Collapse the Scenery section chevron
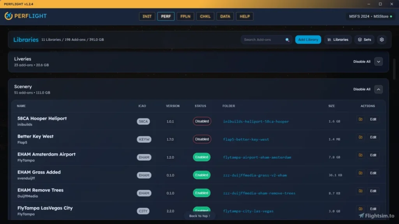399x224 pixels. (378, 89)
